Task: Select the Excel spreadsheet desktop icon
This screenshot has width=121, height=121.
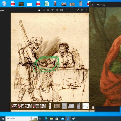Action: (47, 4)
